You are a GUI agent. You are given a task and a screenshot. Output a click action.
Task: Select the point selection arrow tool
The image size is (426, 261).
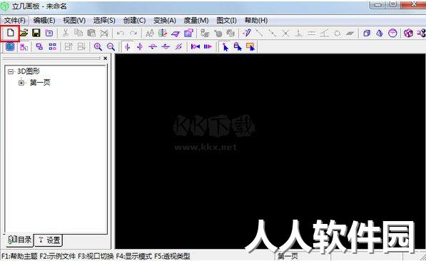point(225,47)
